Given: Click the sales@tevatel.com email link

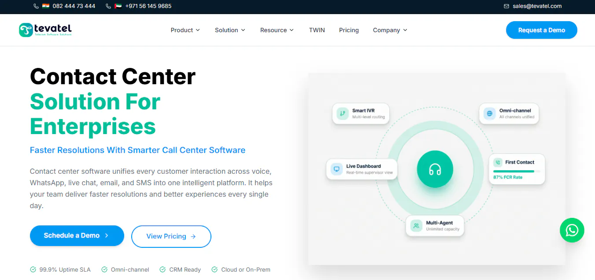Looking at the screenshot, I should [537, 6].
